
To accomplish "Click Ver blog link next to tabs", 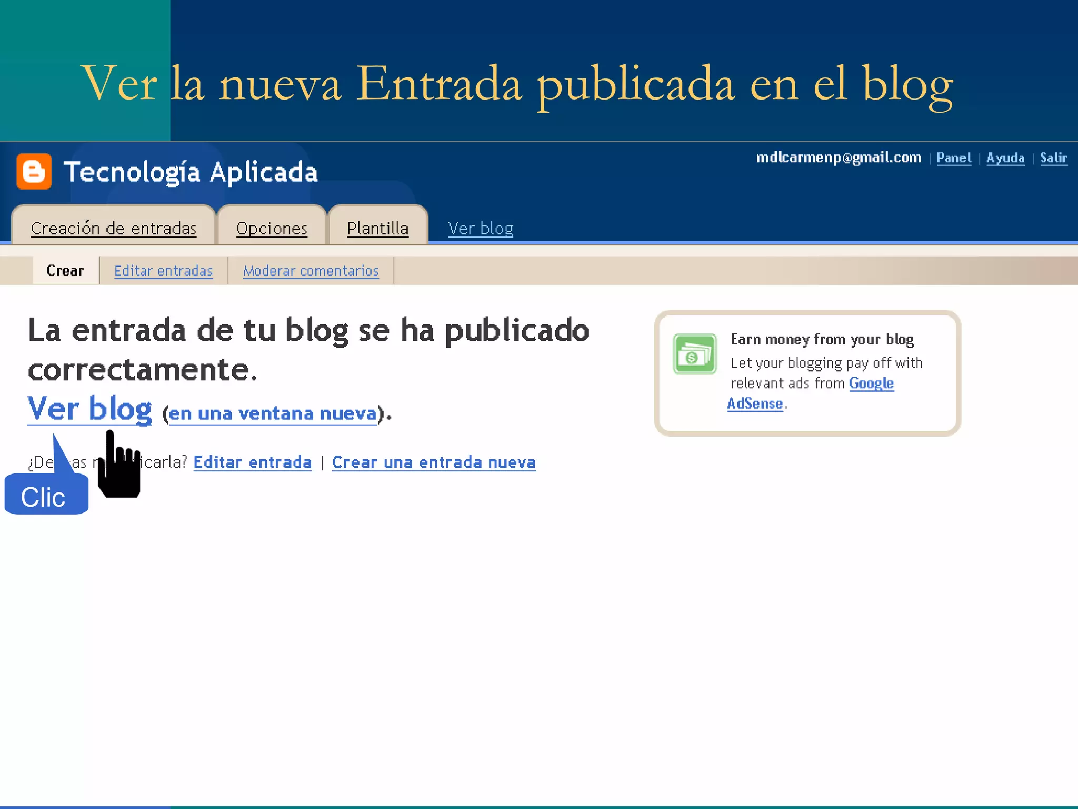I will tap(481, 228).
